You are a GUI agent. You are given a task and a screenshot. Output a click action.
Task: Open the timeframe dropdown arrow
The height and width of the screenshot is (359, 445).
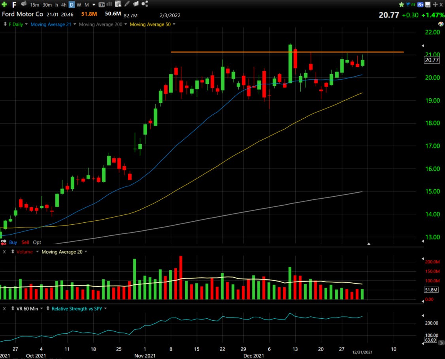coord(94,5)
